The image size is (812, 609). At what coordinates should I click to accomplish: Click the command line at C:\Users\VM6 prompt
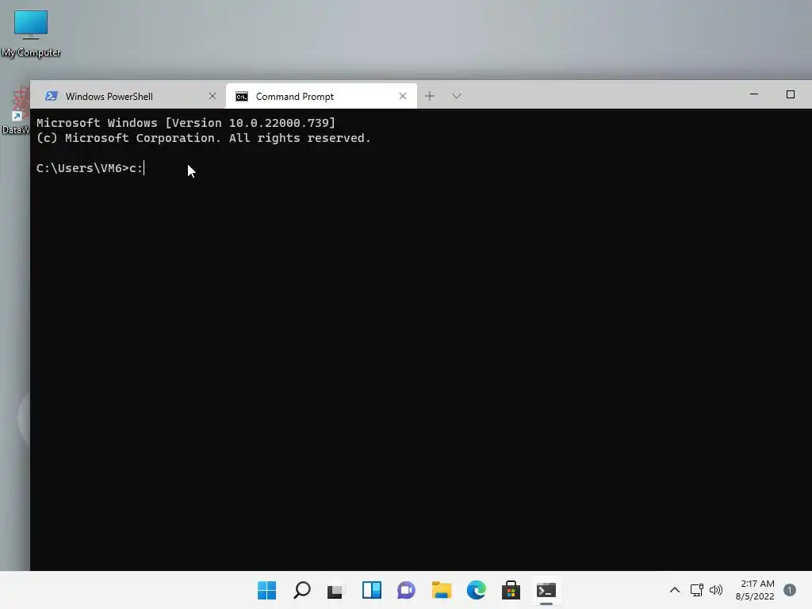[x=90, y=168]
